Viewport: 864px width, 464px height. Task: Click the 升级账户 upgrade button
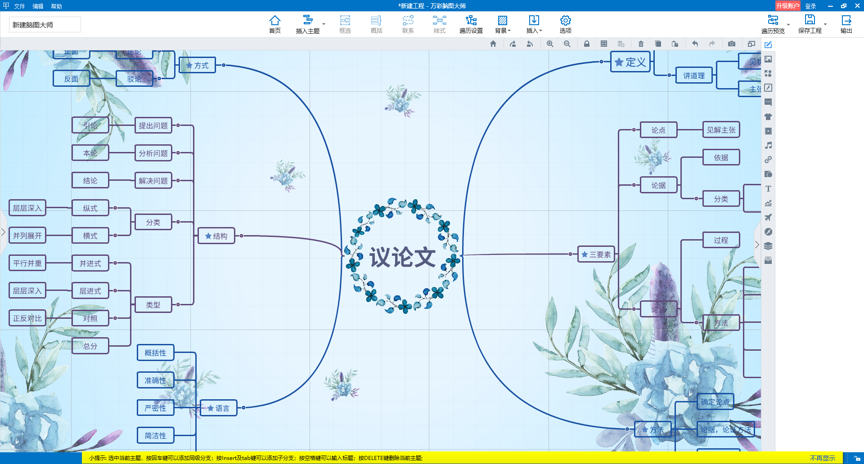(x=787, y=6)
